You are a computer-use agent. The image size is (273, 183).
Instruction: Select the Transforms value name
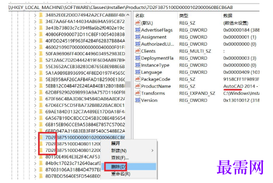coord(153,93)
